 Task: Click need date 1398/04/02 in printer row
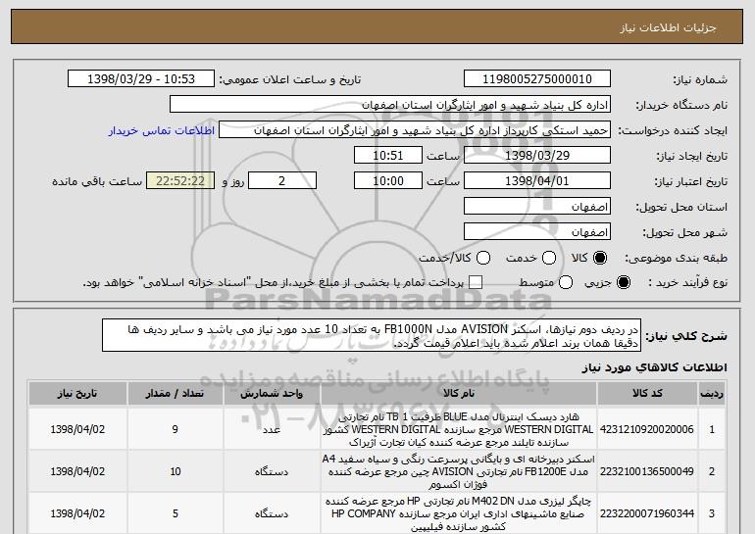pos(77,513)
